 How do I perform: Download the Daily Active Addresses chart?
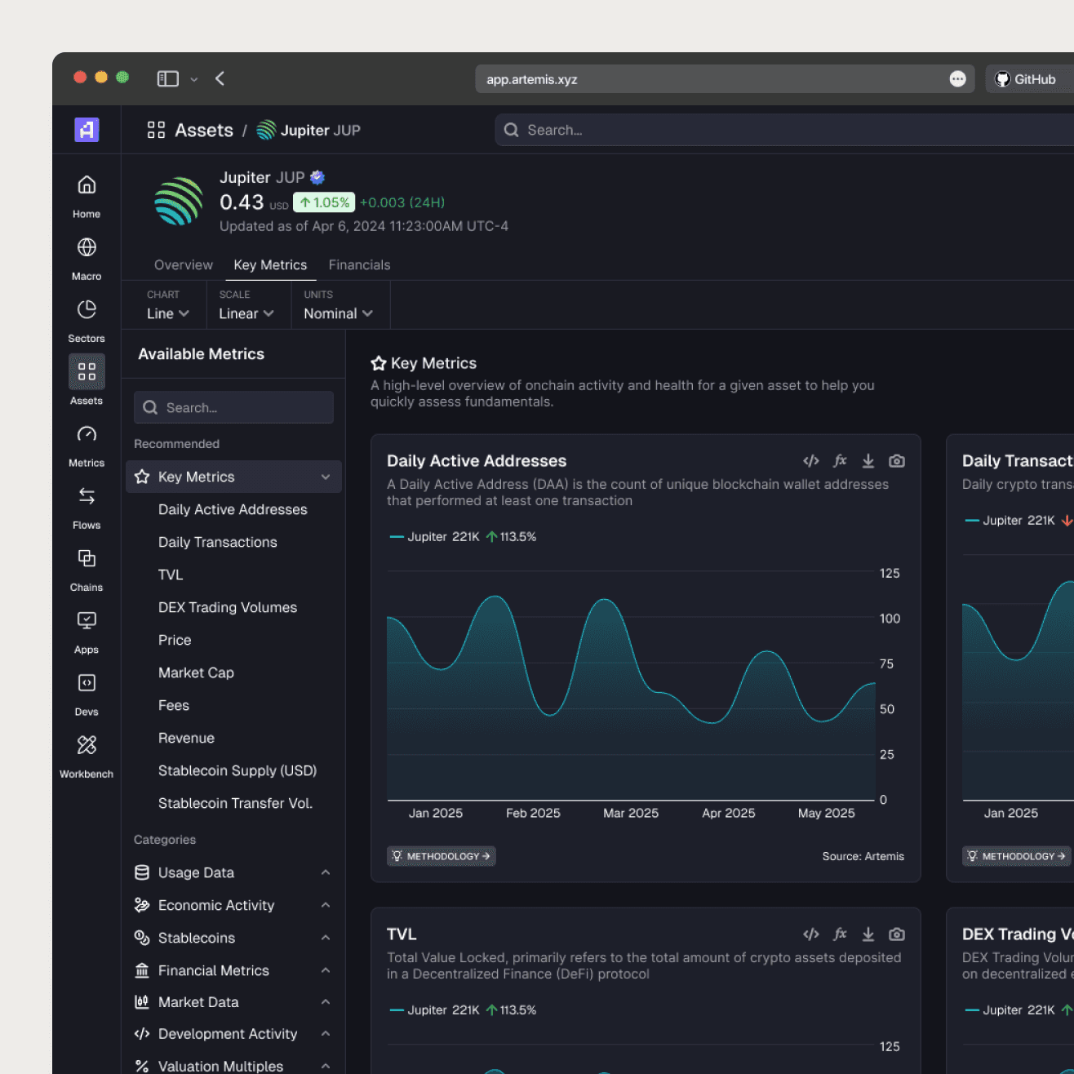(x=868, y=461)
